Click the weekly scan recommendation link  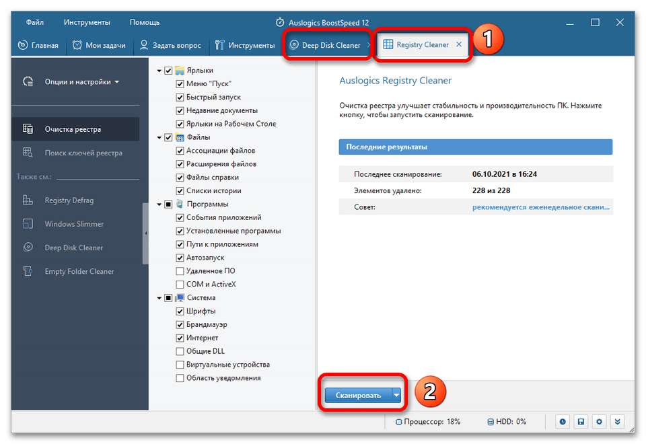[x=542, y=207]
